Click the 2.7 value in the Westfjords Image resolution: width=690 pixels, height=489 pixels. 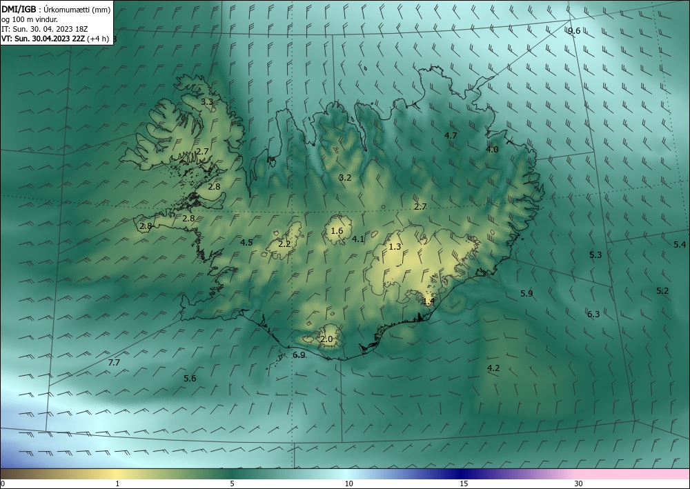pyautogui.click(x=202, y=151)
